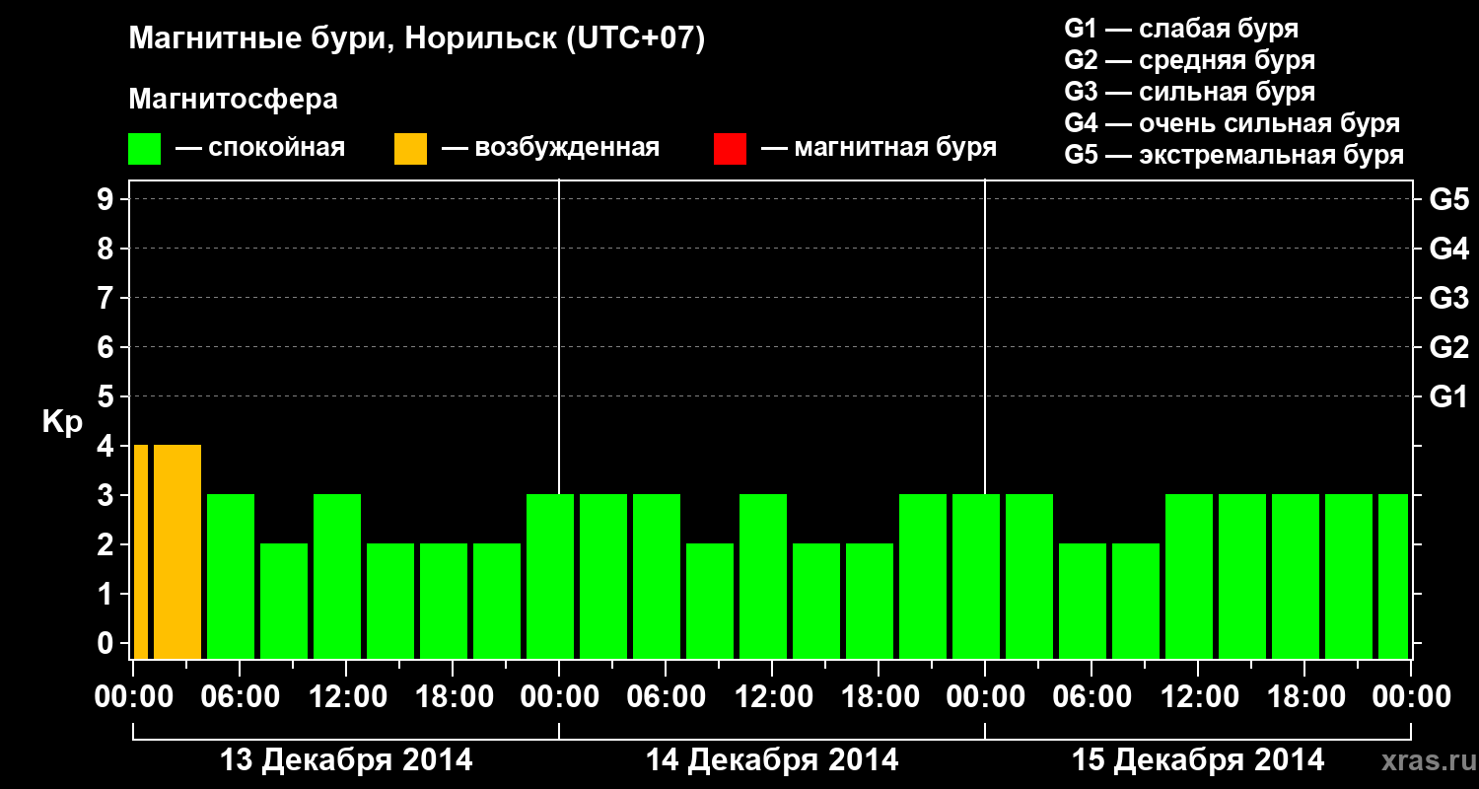Click the right-axis 'G4' storm level label

point(1449,250)
